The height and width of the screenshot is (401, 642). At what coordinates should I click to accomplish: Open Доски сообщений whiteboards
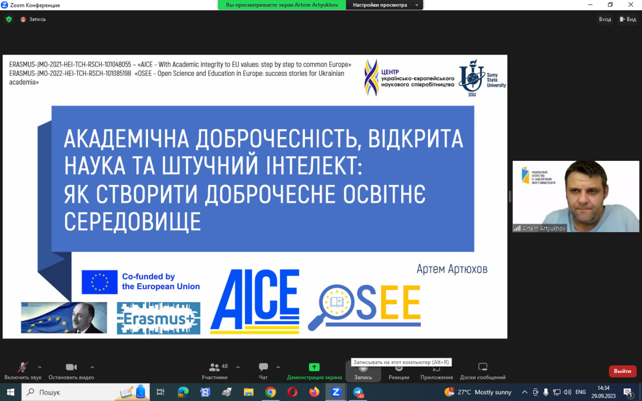483,371
